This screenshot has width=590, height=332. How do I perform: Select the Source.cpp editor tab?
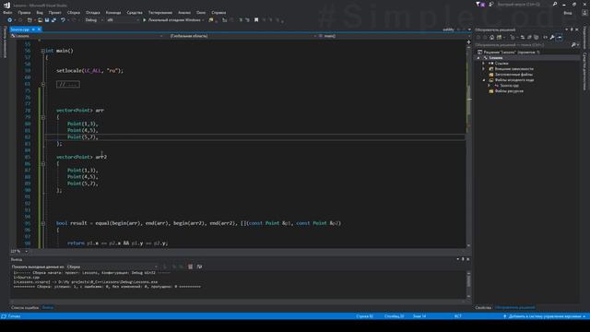pyautogui.click(x=20, y=30)
